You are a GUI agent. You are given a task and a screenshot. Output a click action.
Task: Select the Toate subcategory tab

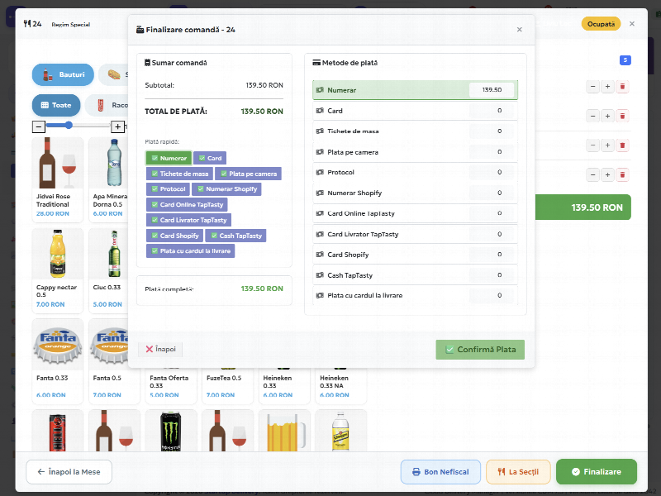point(56,106)
